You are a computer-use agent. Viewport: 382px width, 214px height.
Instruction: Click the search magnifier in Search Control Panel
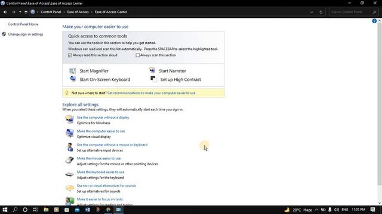(374, 12)
